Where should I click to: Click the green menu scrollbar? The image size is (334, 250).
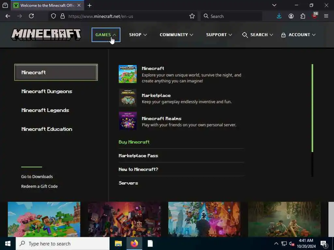click(x=312, y=108)
